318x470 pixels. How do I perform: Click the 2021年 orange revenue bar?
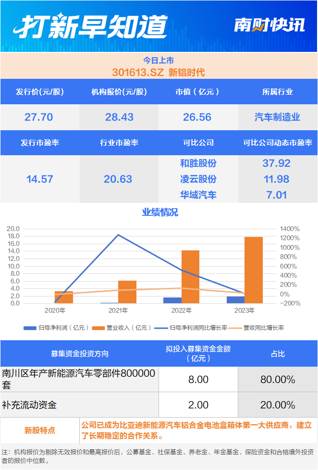(x=127, y=292)
